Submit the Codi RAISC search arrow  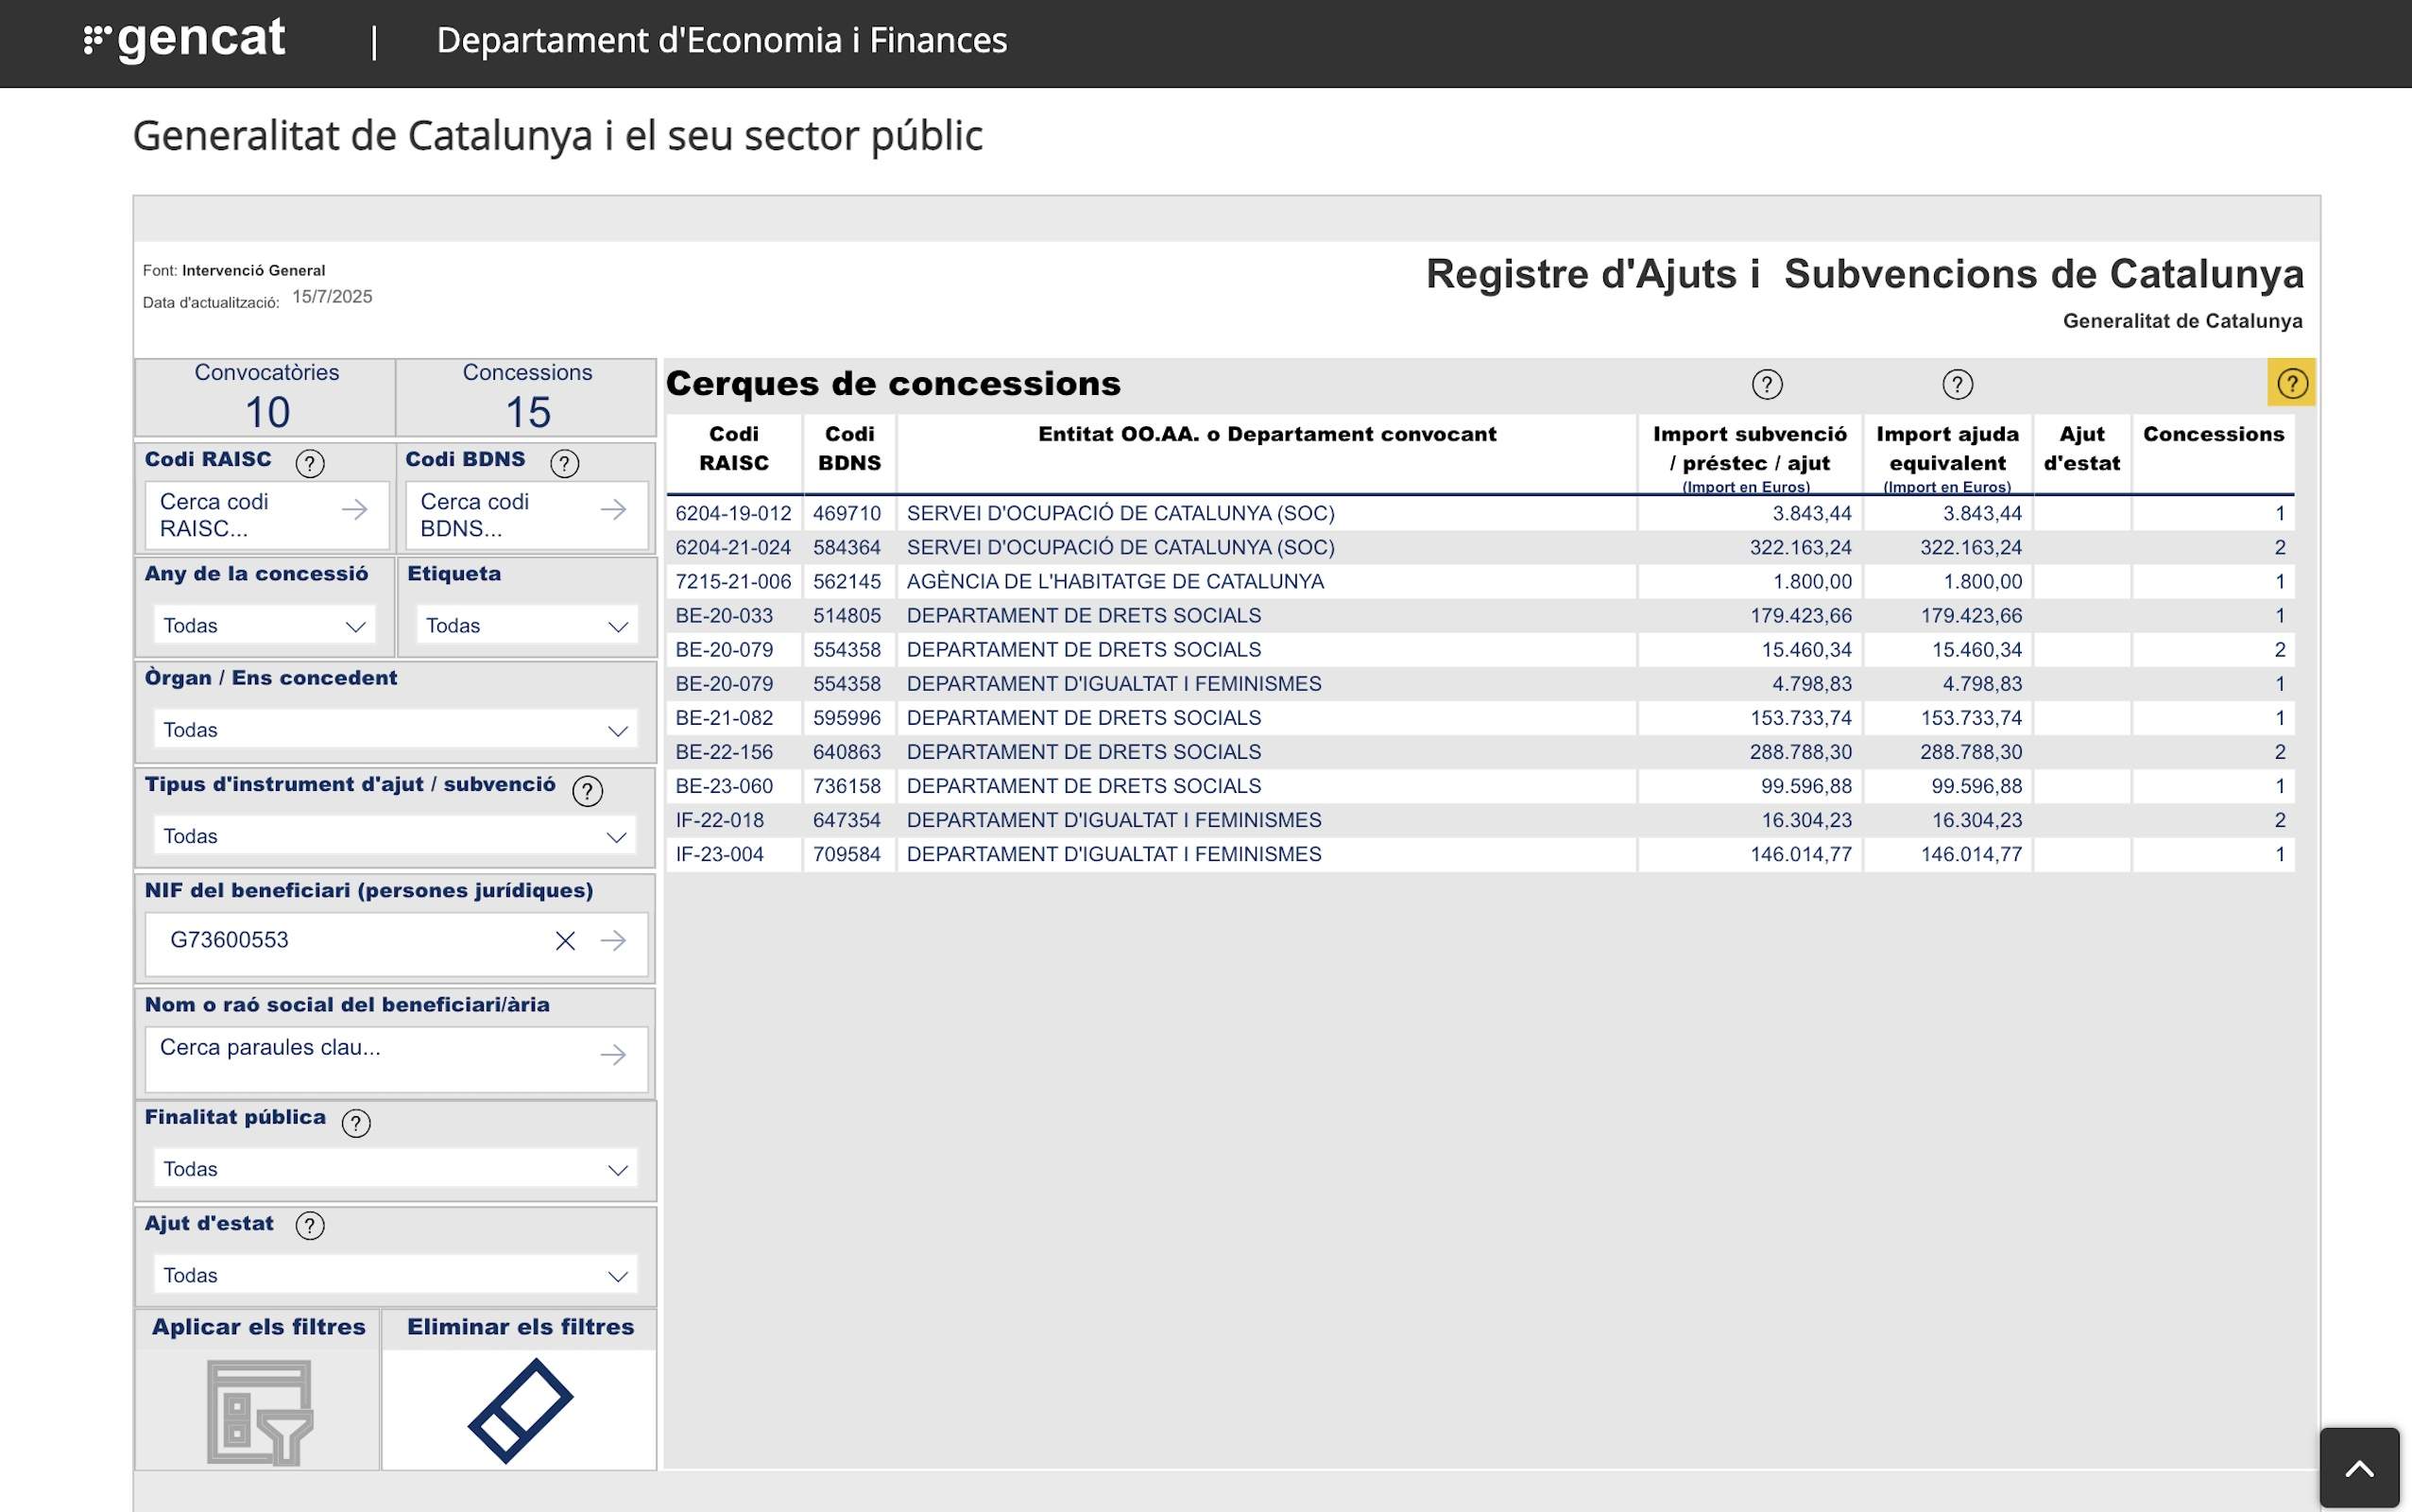(355, 510)
